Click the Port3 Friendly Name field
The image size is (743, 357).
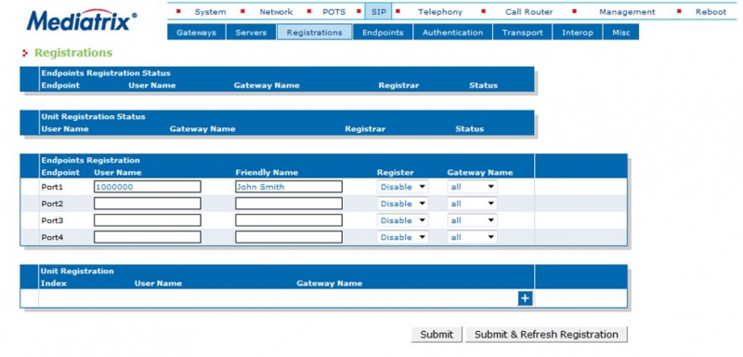(289, 220)
